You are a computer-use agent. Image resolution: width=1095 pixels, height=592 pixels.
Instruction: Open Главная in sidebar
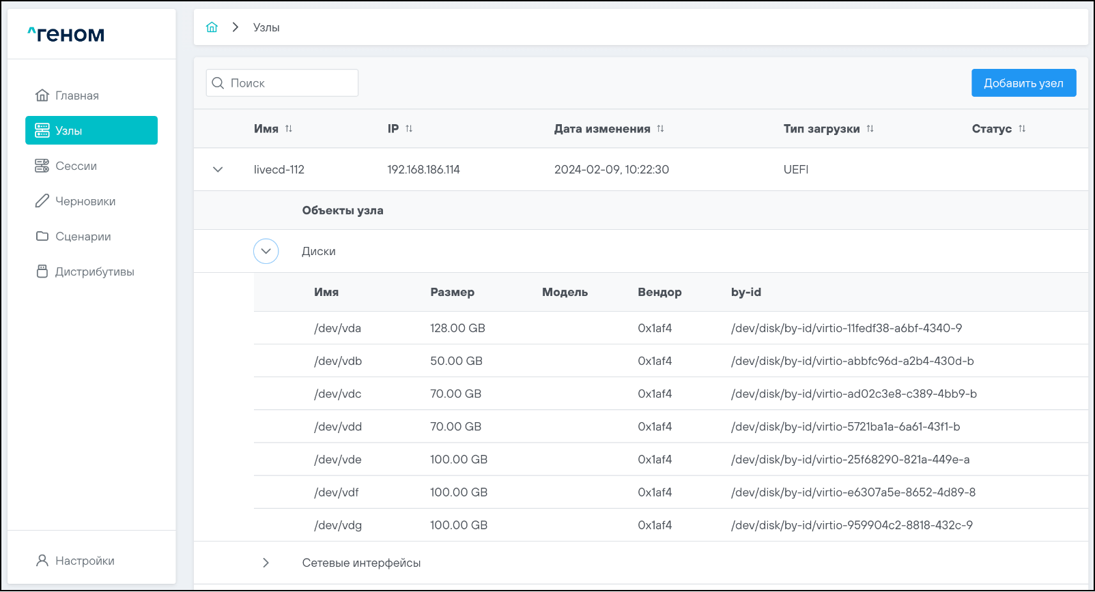click(76, 95)
